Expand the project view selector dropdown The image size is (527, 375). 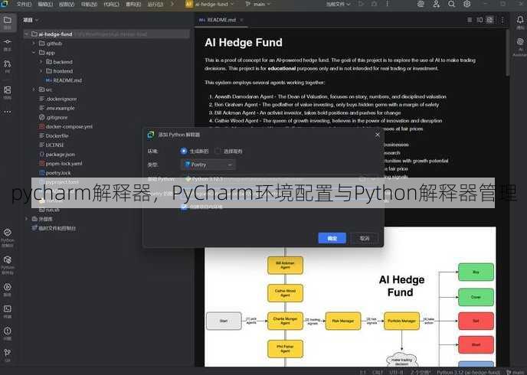tap(31, 20)
